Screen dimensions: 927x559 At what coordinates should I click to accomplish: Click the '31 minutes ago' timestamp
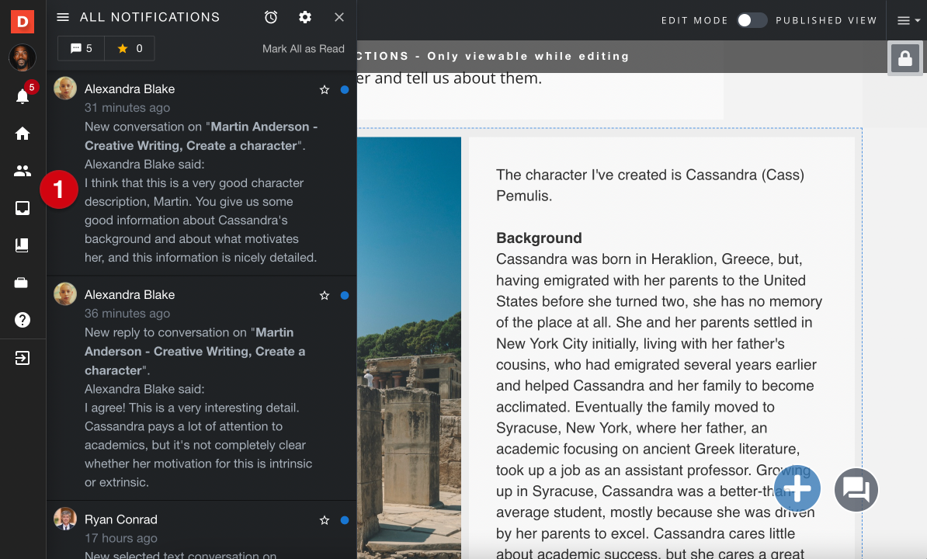tap(127, 108)
